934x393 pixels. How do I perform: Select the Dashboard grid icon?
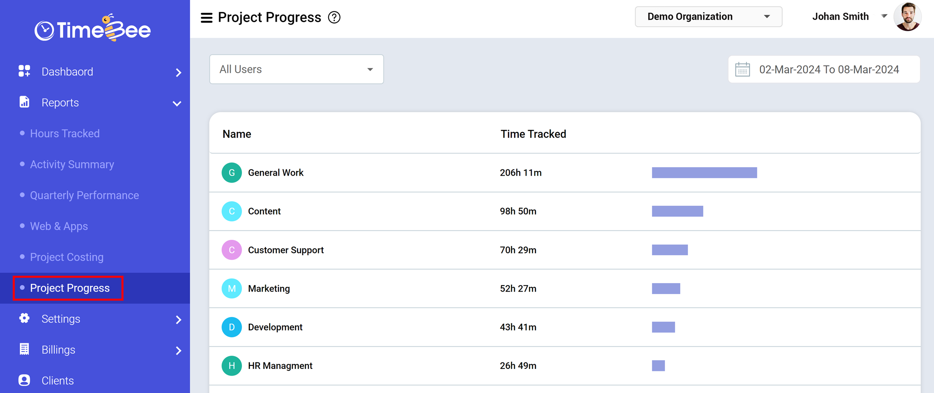coord(24,71)
